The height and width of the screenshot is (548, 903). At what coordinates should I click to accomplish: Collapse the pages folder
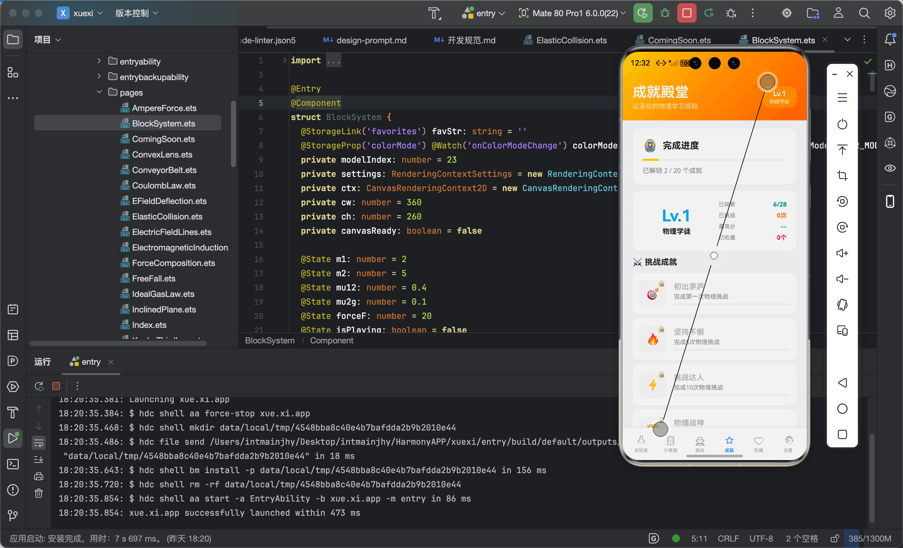click(99, 92)
